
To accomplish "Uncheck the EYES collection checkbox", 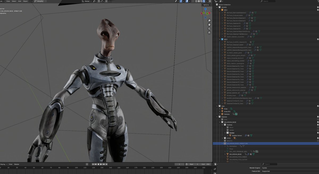I will [318, 138].
